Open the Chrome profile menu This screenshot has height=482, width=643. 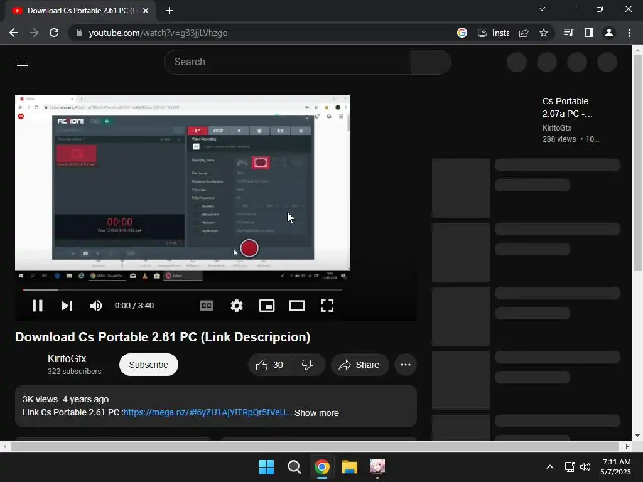click(x=609, y=33)
